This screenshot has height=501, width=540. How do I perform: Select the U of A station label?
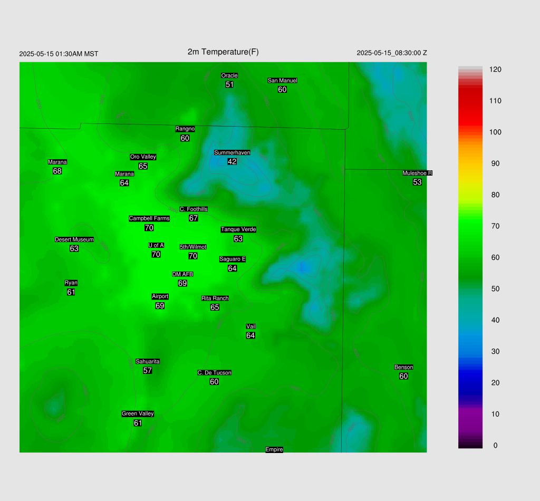(156, 246)
